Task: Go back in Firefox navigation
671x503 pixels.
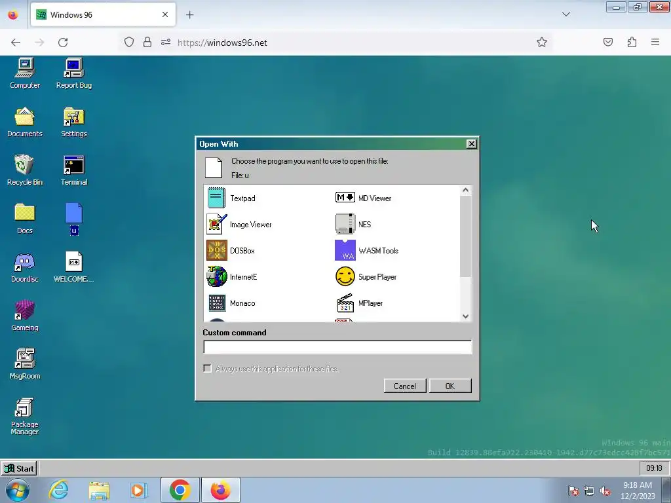Action: 16,43
